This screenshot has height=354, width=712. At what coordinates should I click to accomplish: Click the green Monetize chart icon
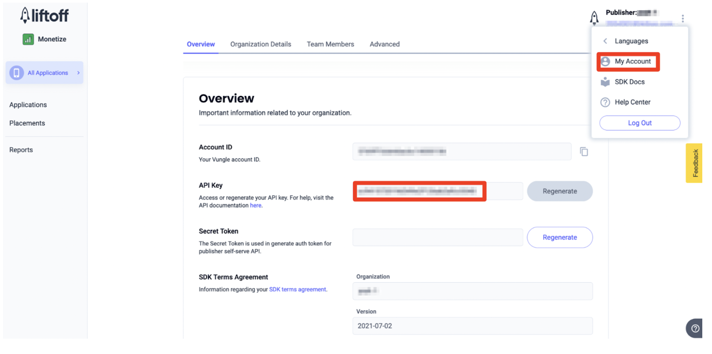pyautogui.click(x=28, y=39)
